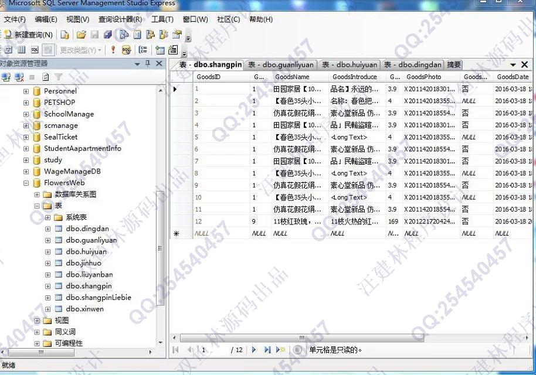
Task: Click the current record number field
Action: coord(214,350)
